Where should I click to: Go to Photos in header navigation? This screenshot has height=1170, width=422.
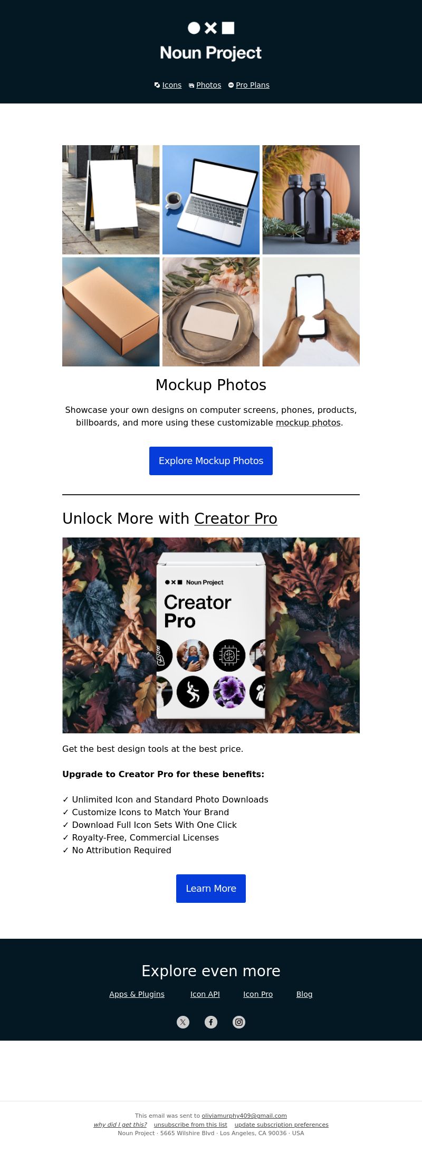pyautogui.click(x=209, y=85)
